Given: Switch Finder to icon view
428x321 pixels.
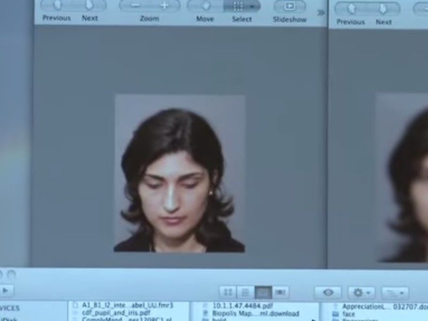Looking at the screenshot, I should pos(228,292).
